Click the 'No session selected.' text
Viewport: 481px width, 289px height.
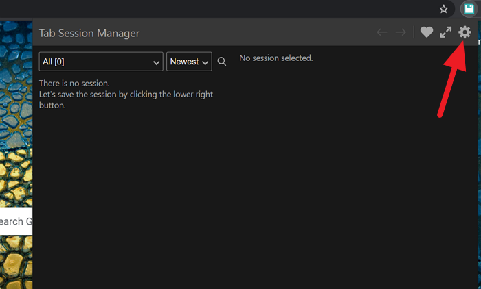coord(276,58)
